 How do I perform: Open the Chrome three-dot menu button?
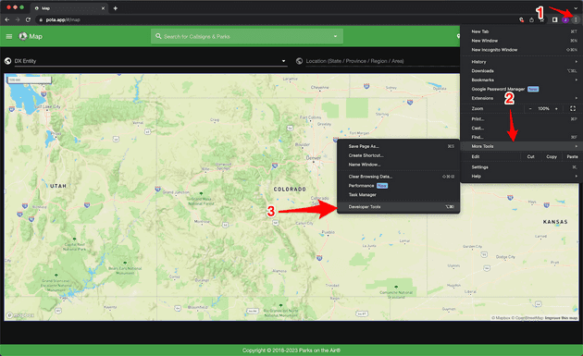[576, 19]
